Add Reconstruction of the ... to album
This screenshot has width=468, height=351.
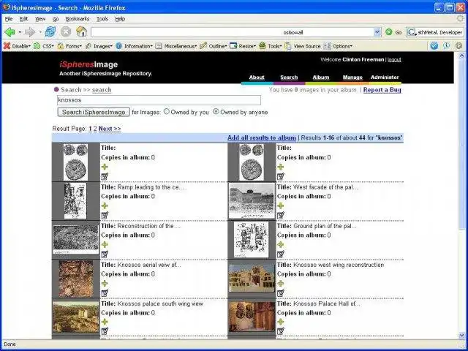[x=105, y=245]
